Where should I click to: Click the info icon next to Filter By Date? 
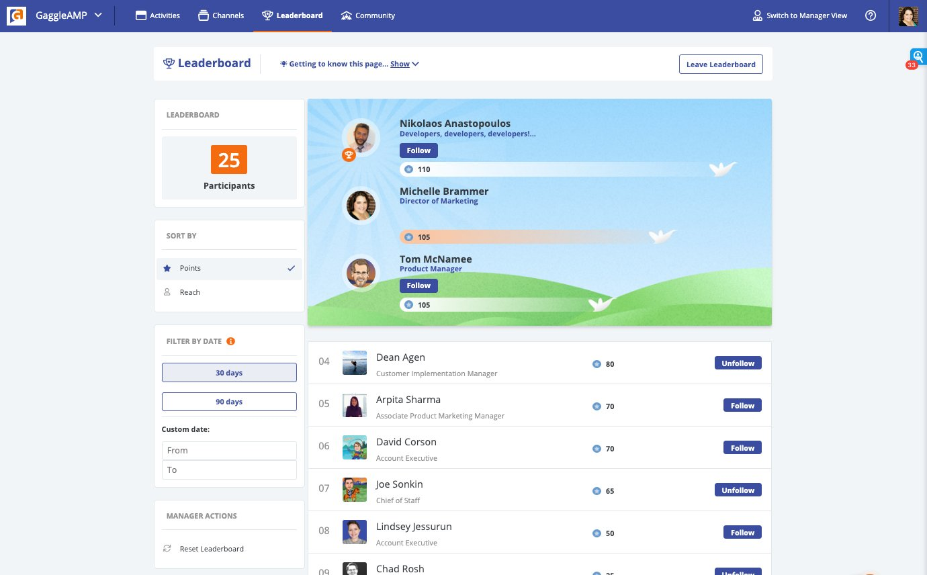point(230,341)
